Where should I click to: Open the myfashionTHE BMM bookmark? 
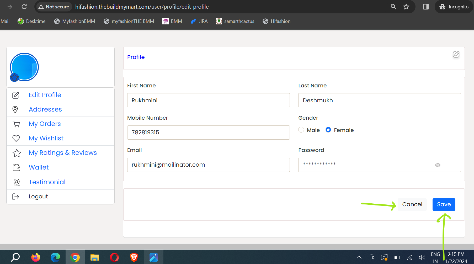(x=129, y=21)
